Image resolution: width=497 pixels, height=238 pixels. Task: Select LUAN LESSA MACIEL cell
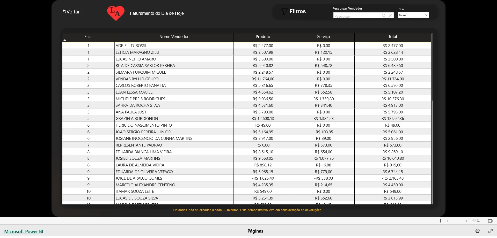click(x=174, y=92)
